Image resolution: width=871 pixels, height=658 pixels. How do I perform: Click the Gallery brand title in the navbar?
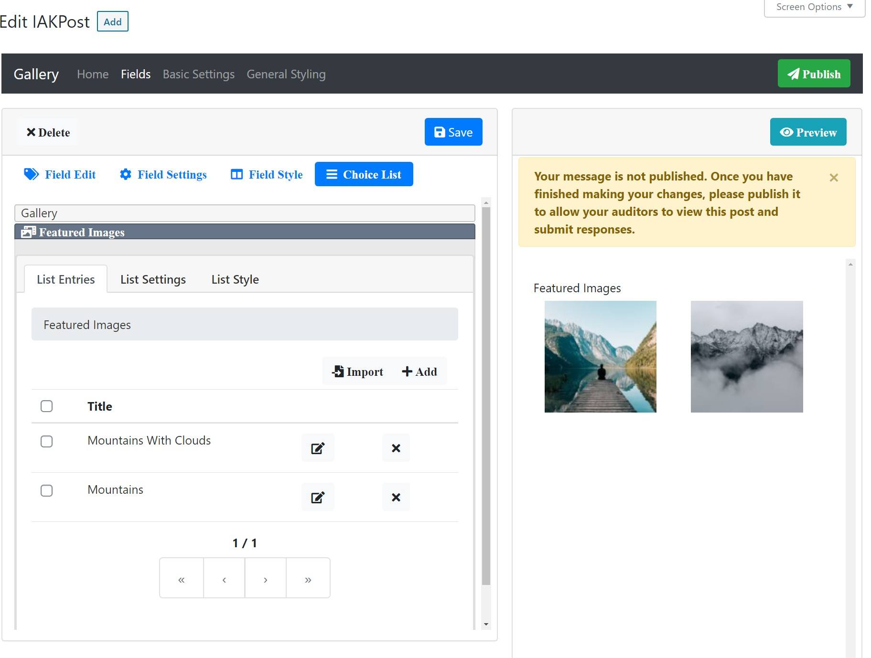36,74
